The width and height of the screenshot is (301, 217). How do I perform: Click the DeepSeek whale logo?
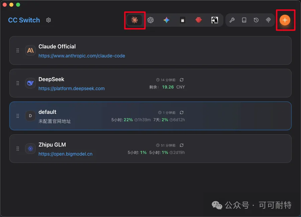pyautogui.click(x=30, y=83)
